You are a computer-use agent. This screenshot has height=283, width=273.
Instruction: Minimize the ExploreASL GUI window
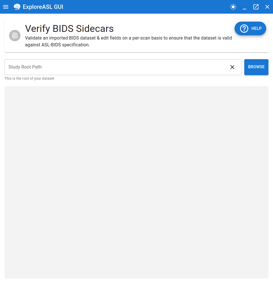245,7
